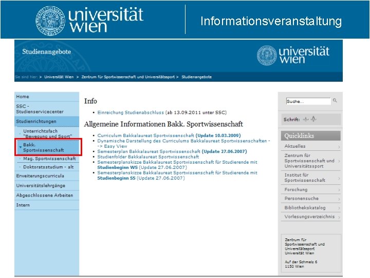Click the Studienangebote breadcrumb
The width and height of the screenshot is (370, 278).
point(196,77)
